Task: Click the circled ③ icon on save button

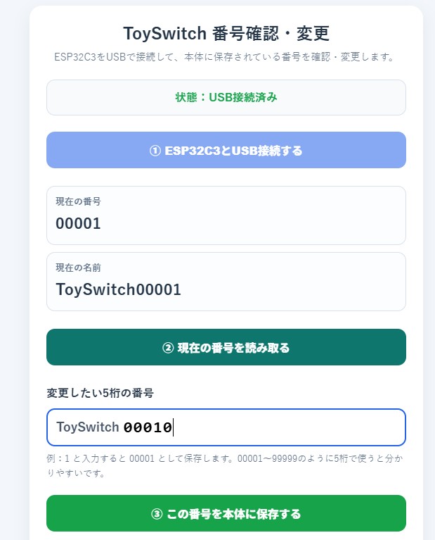Action: [x=157, y=513]
